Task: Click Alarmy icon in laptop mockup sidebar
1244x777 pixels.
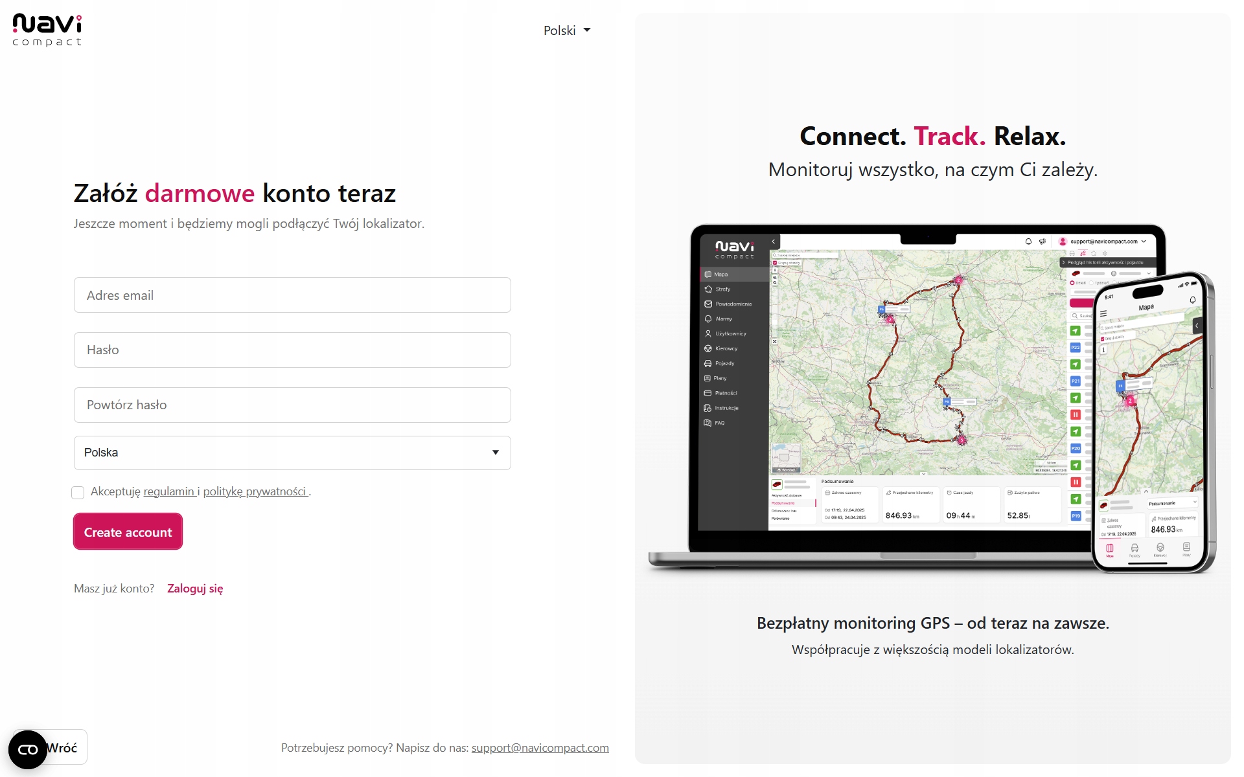Action: 708,319
